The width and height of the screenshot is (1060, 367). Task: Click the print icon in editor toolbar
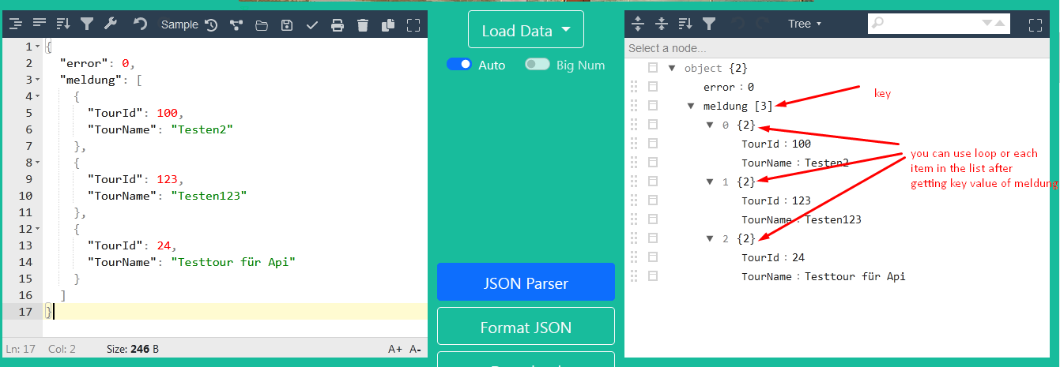[x=338, y=25]
